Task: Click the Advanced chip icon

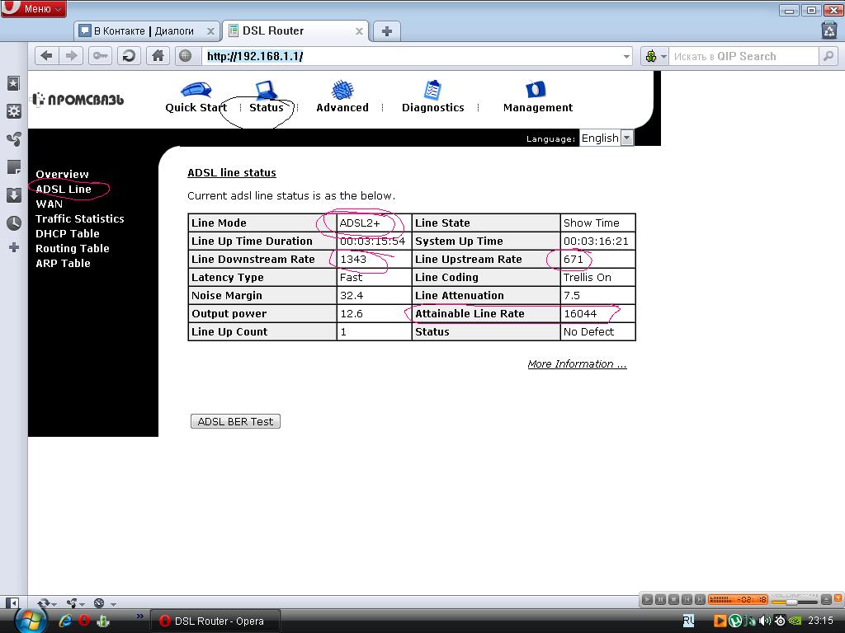Action: click(342, 90)
